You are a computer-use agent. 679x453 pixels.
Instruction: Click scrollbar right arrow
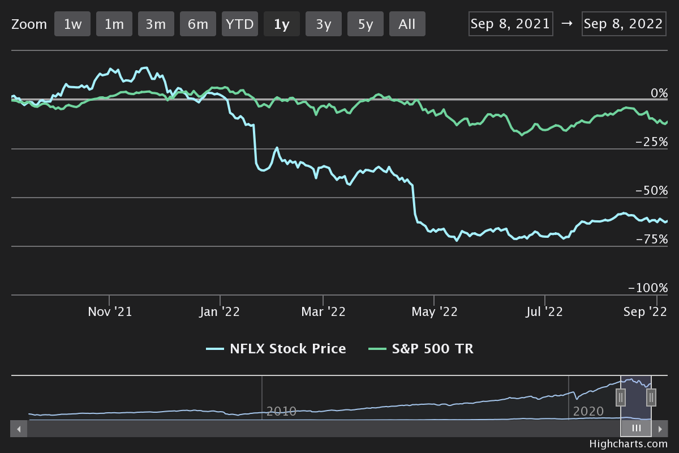(660, 429)
